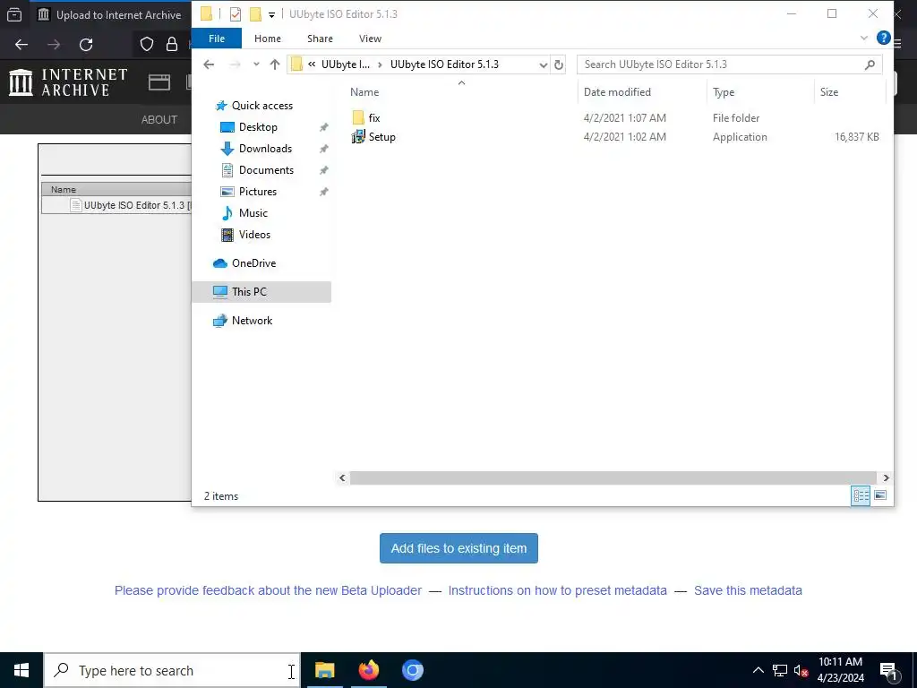The width and height of the screenshot is (917, 688).
Task: Open Music in navigation pane
Action: 253,213
